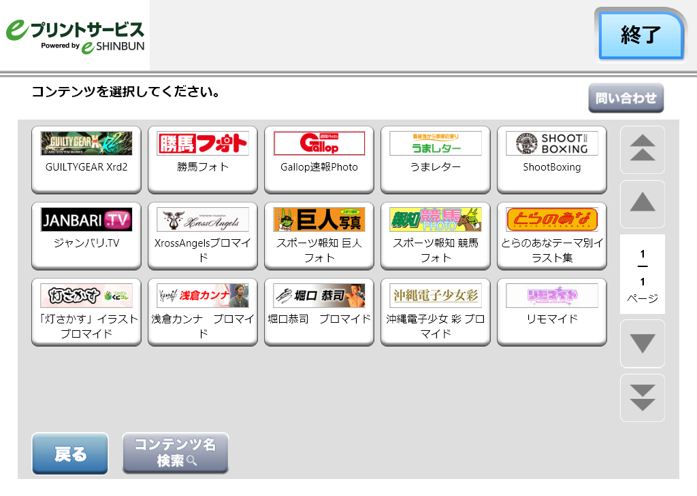Click the eプリントサービス logo
Viewport: 697px width, 496px height.
click(75, 37)
